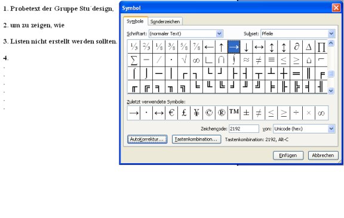Viewport: 344px width, 218px height.
Task: Click the Tastenkombination... button
Action: (196, 139)
